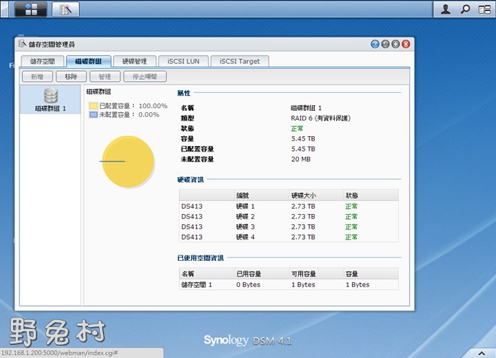This screenshot has width=496, height=358.
Task: Select the 硬碟 2 row
Action: click(x=289, y=217)
